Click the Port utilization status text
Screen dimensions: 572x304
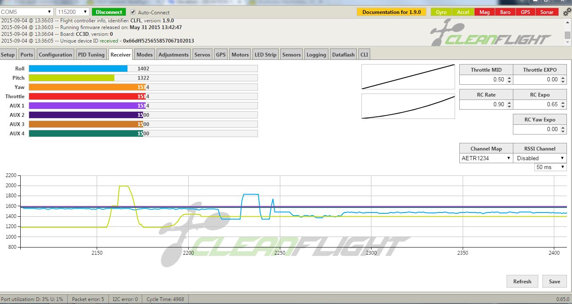pyautogui.click(x=32, y=299)
